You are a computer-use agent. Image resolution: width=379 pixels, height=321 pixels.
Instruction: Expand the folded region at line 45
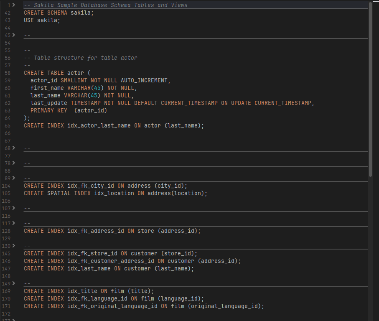click(14, 35)
